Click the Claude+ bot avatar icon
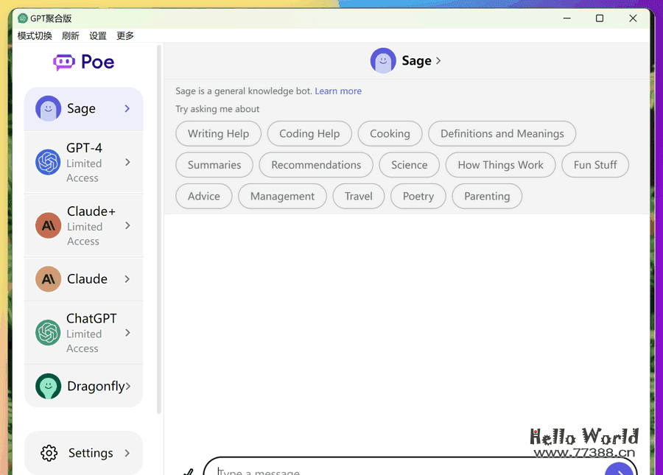This screenshot has width=663, height=475. coord(48,225)
